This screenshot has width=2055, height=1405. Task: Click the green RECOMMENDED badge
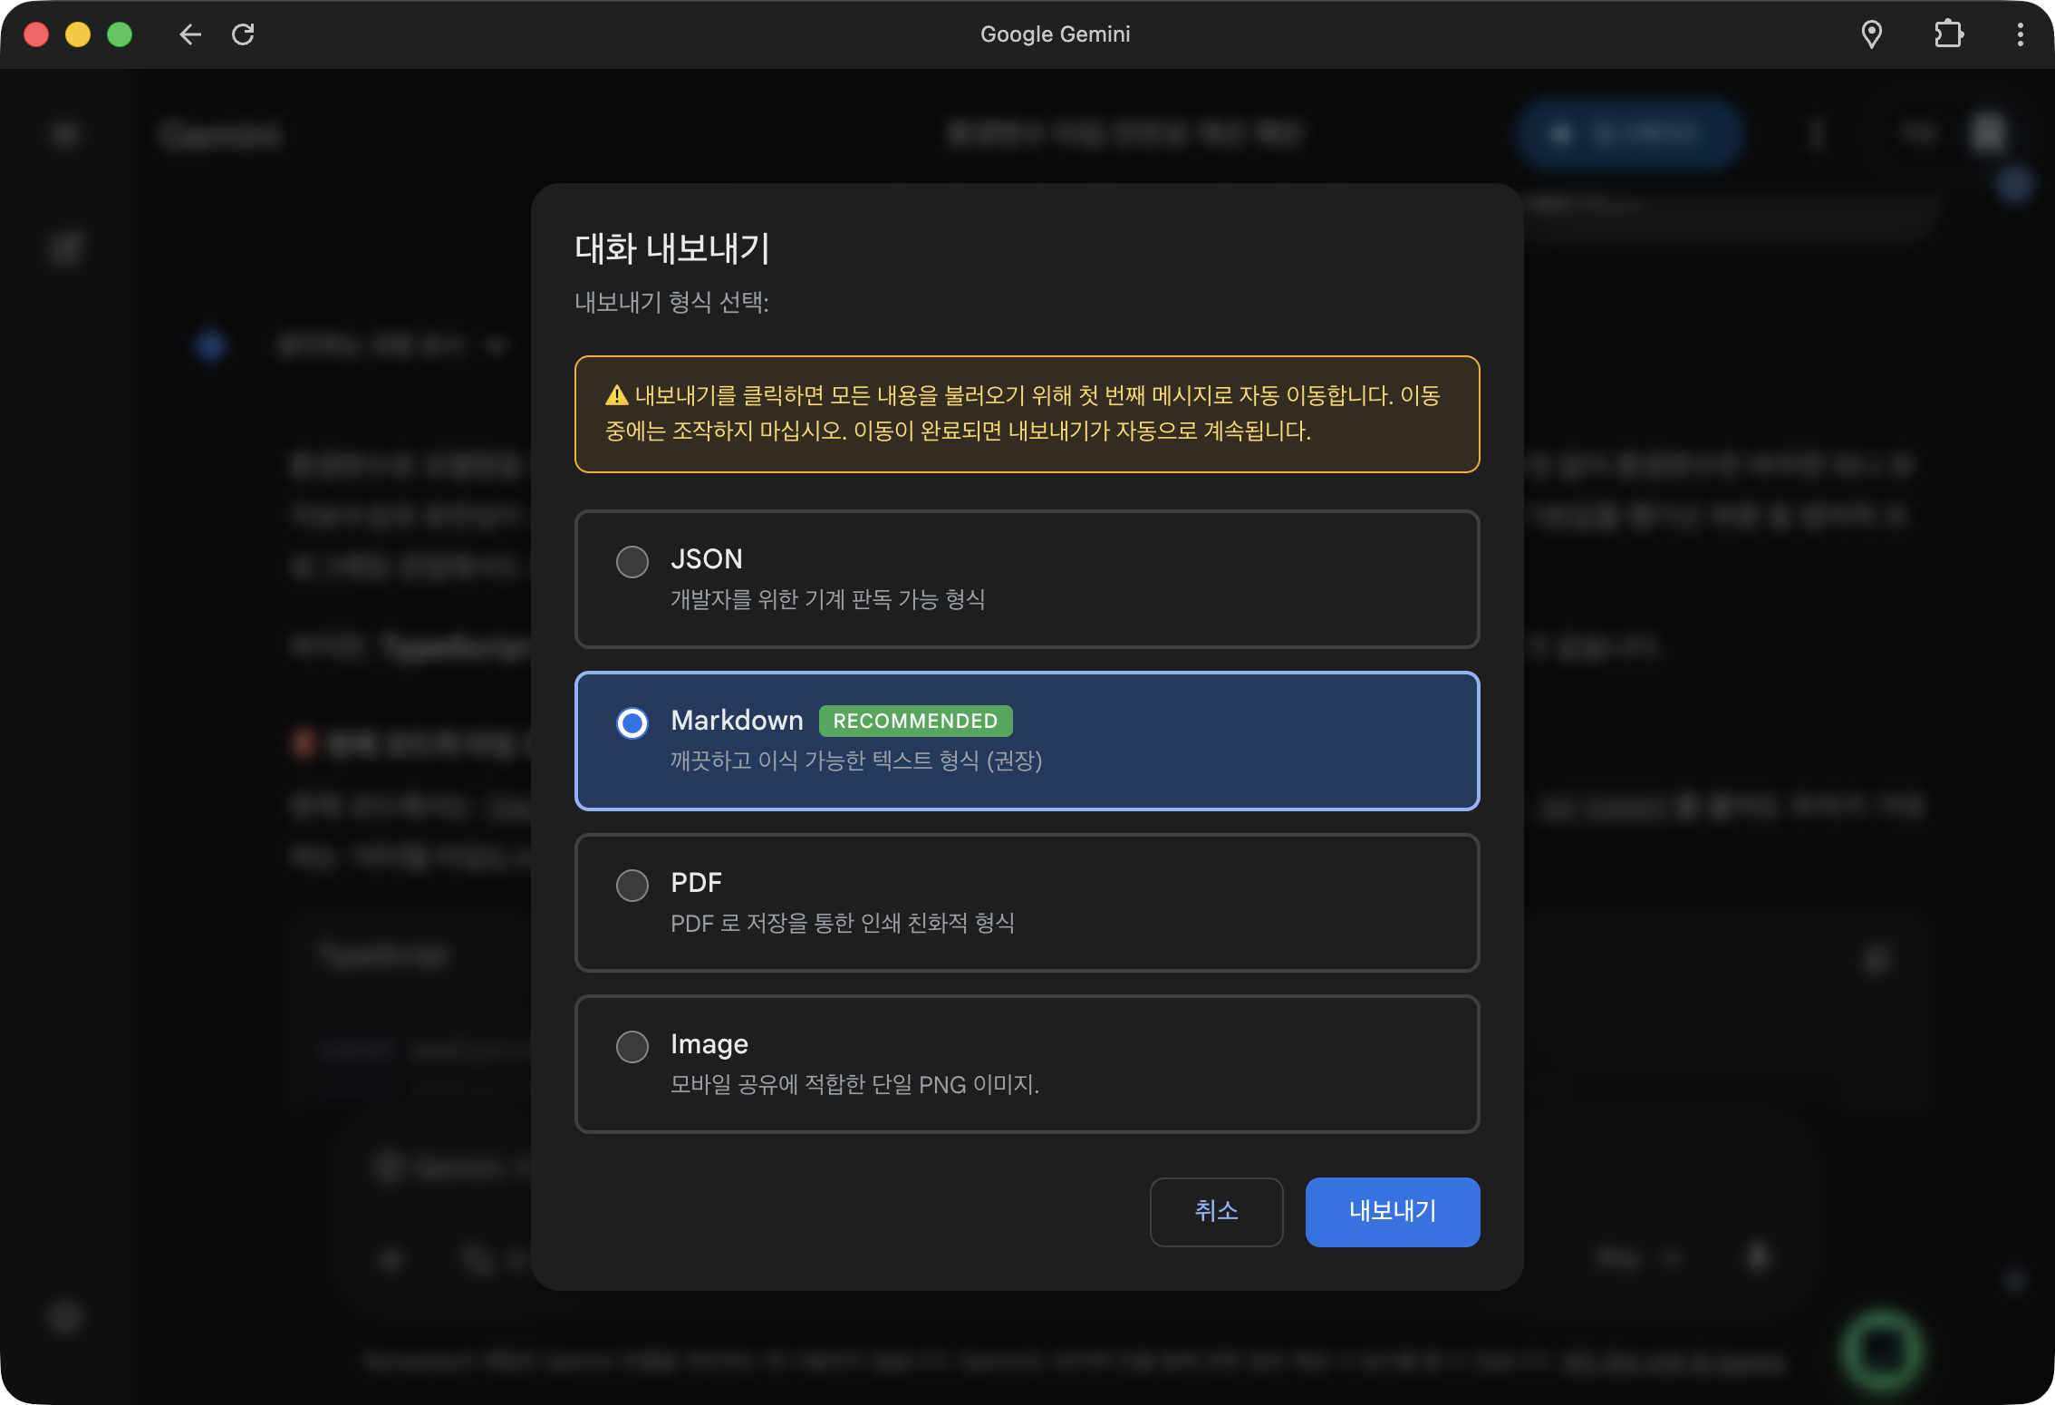915,721
